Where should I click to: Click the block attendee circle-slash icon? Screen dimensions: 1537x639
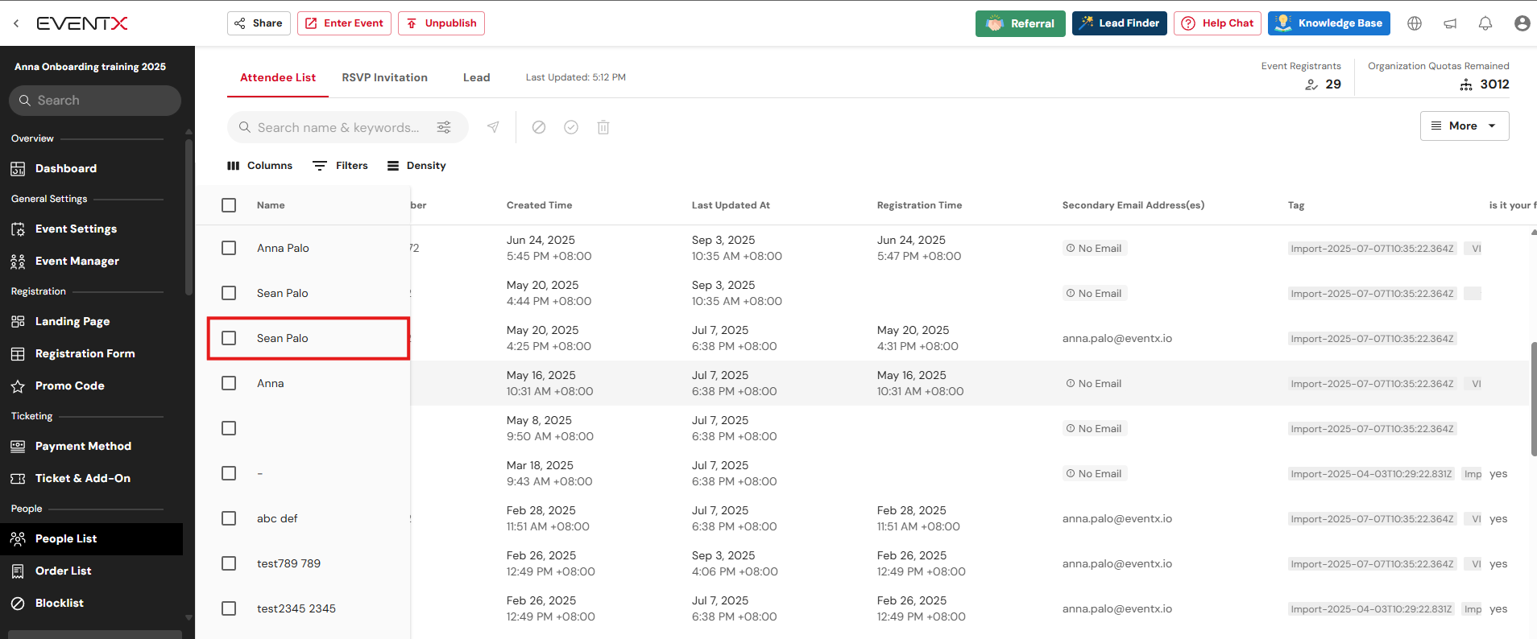539,127
